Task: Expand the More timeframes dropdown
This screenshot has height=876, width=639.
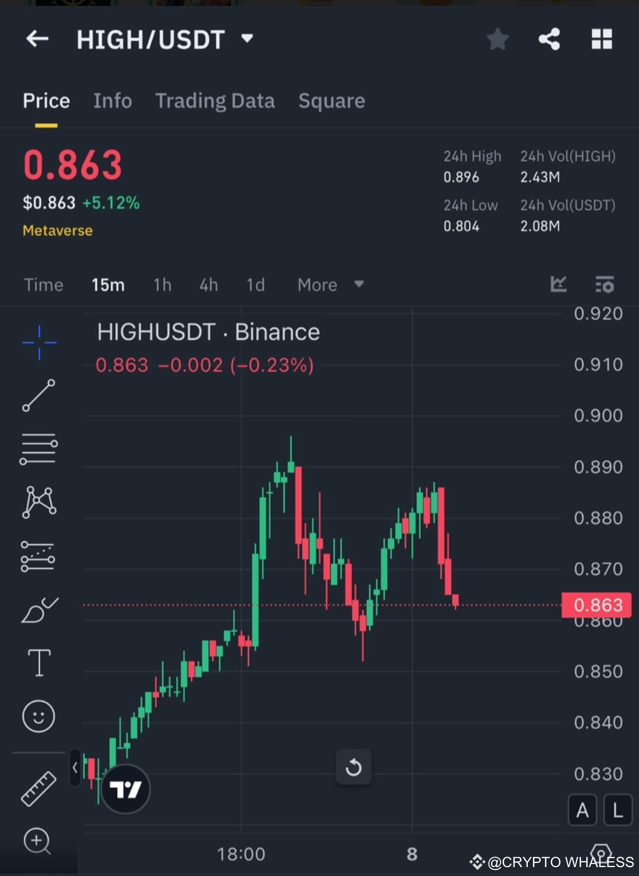Action: [x=330, y=285]
